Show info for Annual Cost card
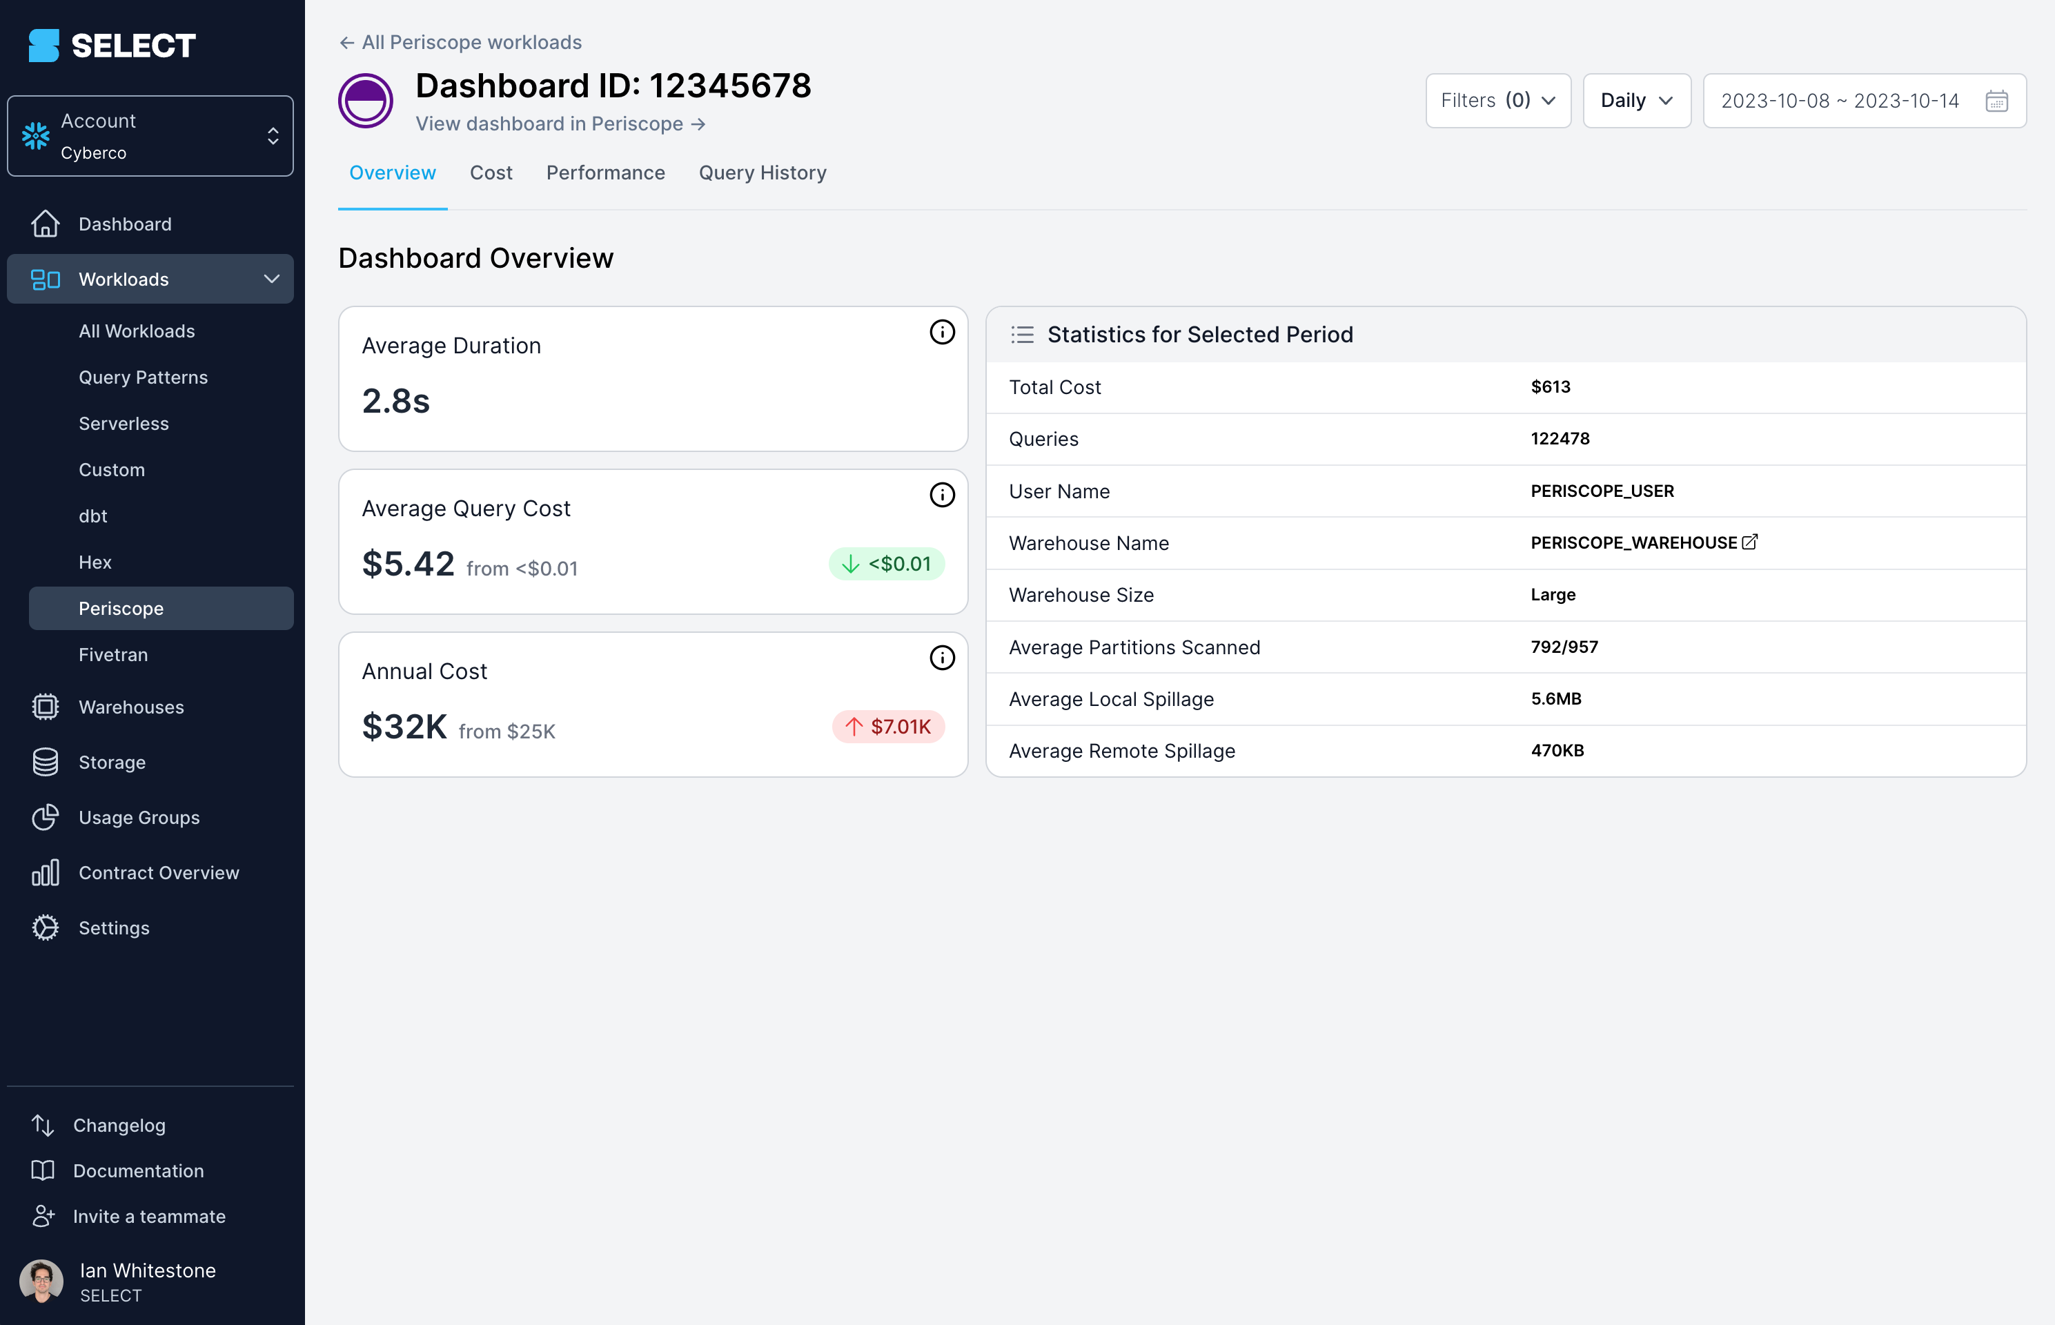Viewport: 2055px width, 1325px height. point(942,658)
